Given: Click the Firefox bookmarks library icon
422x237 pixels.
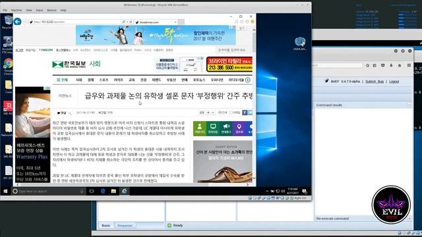Looking at the screenshot, I should pyautogui.click(x=375, y=65).
